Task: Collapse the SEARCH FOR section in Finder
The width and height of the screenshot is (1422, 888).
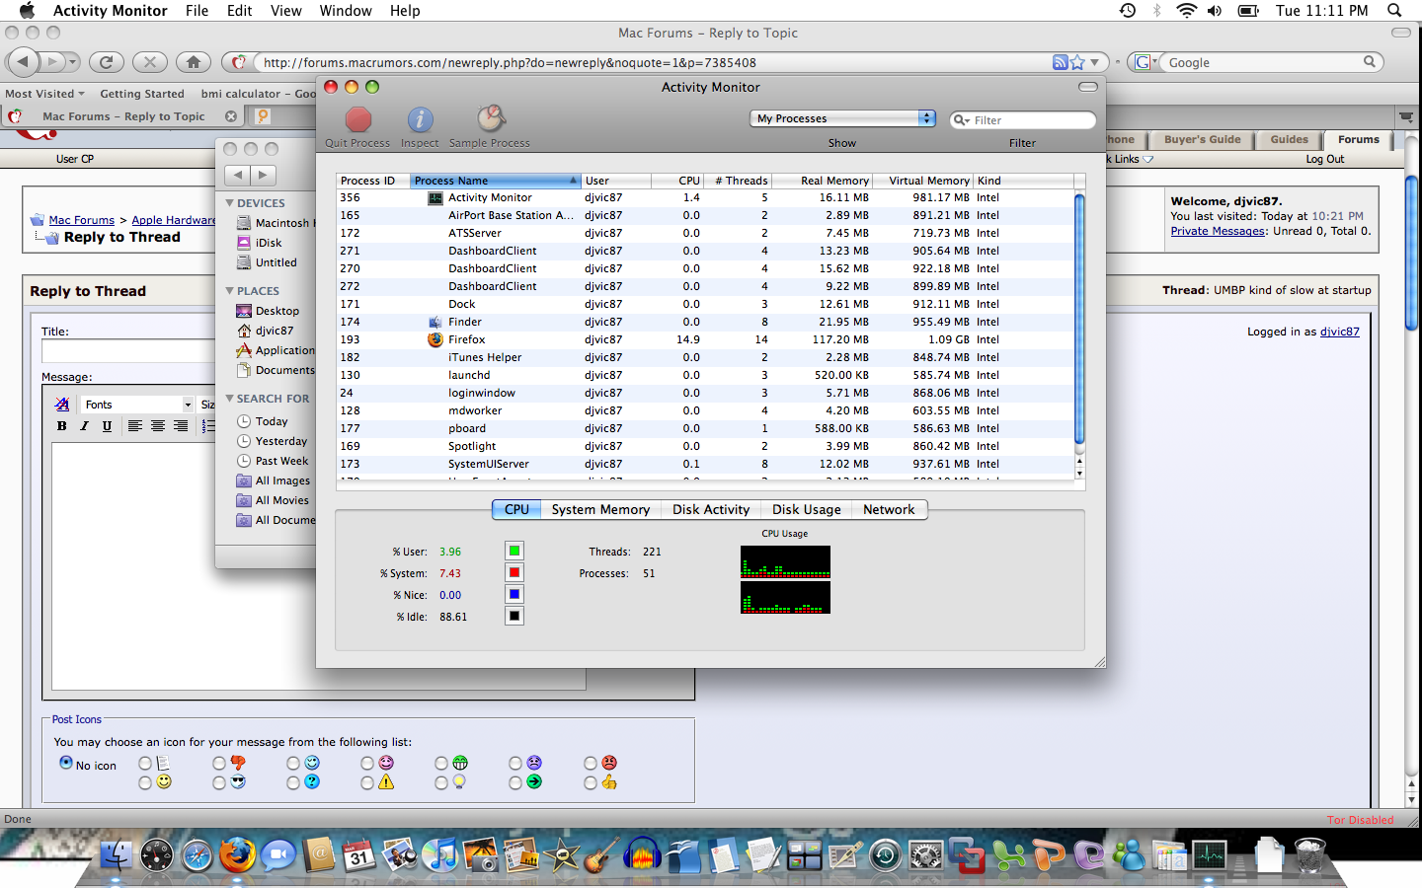Action: 229,399
